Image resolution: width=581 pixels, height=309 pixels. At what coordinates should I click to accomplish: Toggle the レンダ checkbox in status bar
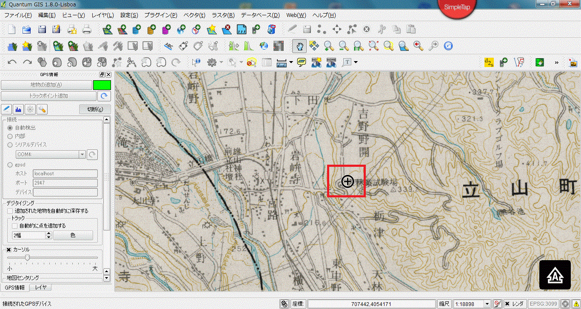pos(507,304)
